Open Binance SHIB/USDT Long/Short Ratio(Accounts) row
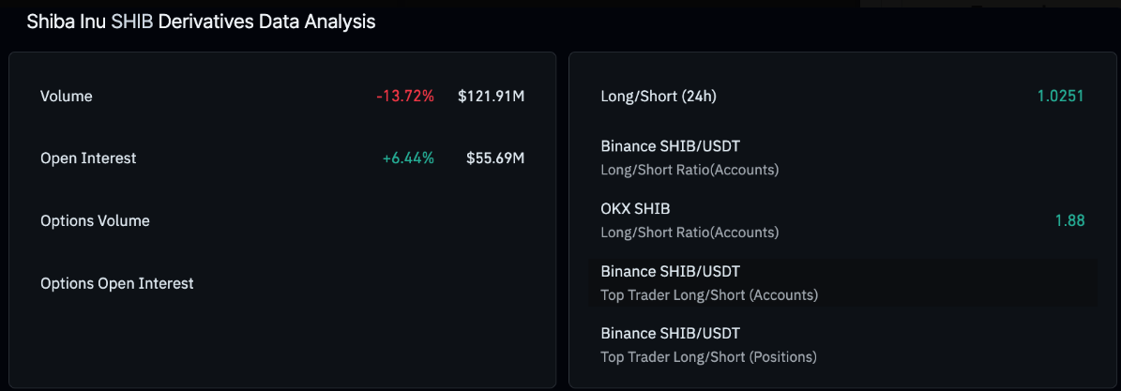The height and width of the screenshot is (391, 1121). (x=670, y=146)
